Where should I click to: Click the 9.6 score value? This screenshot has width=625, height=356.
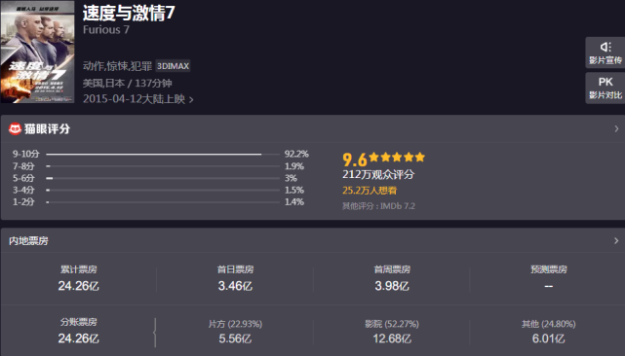pyautogui.click(x=354, y=160)
